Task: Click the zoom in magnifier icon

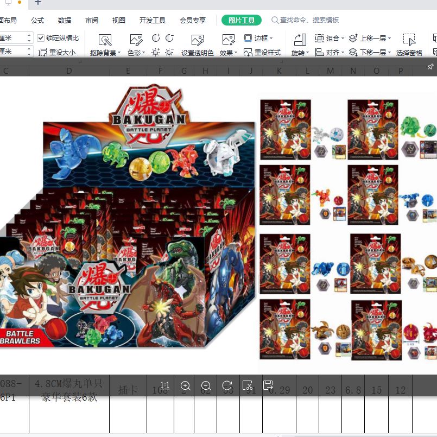Action: point(185,386)
